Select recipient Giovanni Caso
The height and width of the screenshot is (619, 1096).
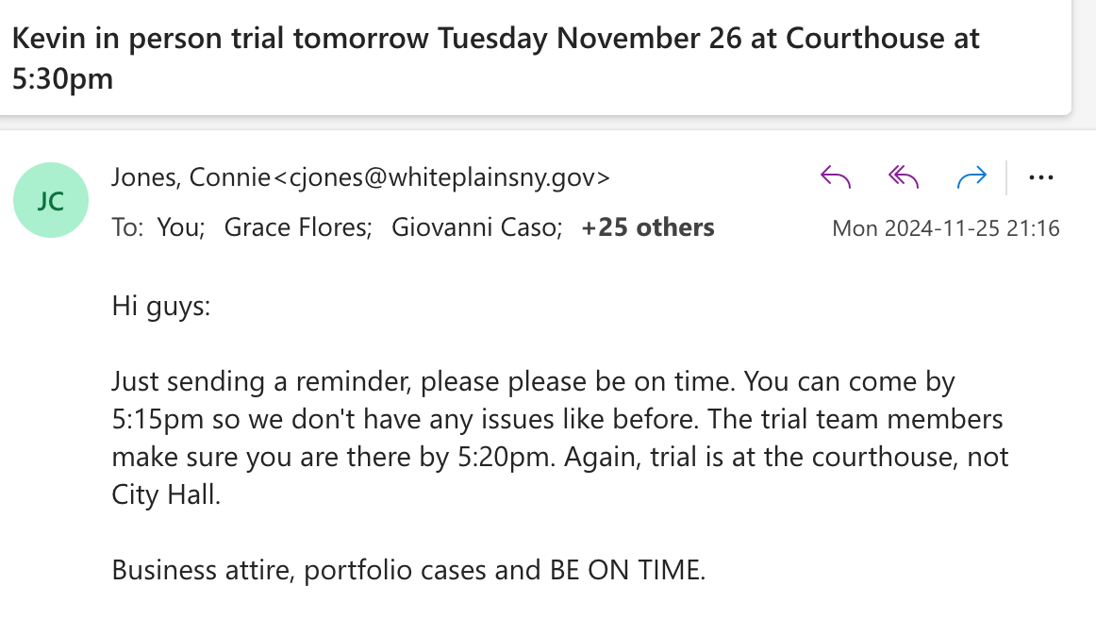pos(476,227)
